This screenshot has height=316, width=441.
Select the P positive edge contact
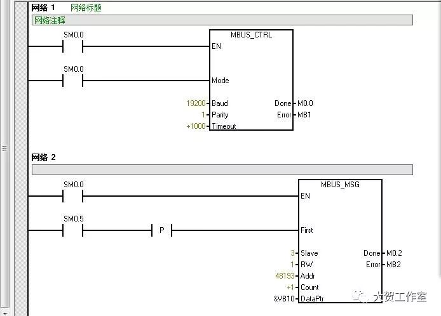click(161, 230)
